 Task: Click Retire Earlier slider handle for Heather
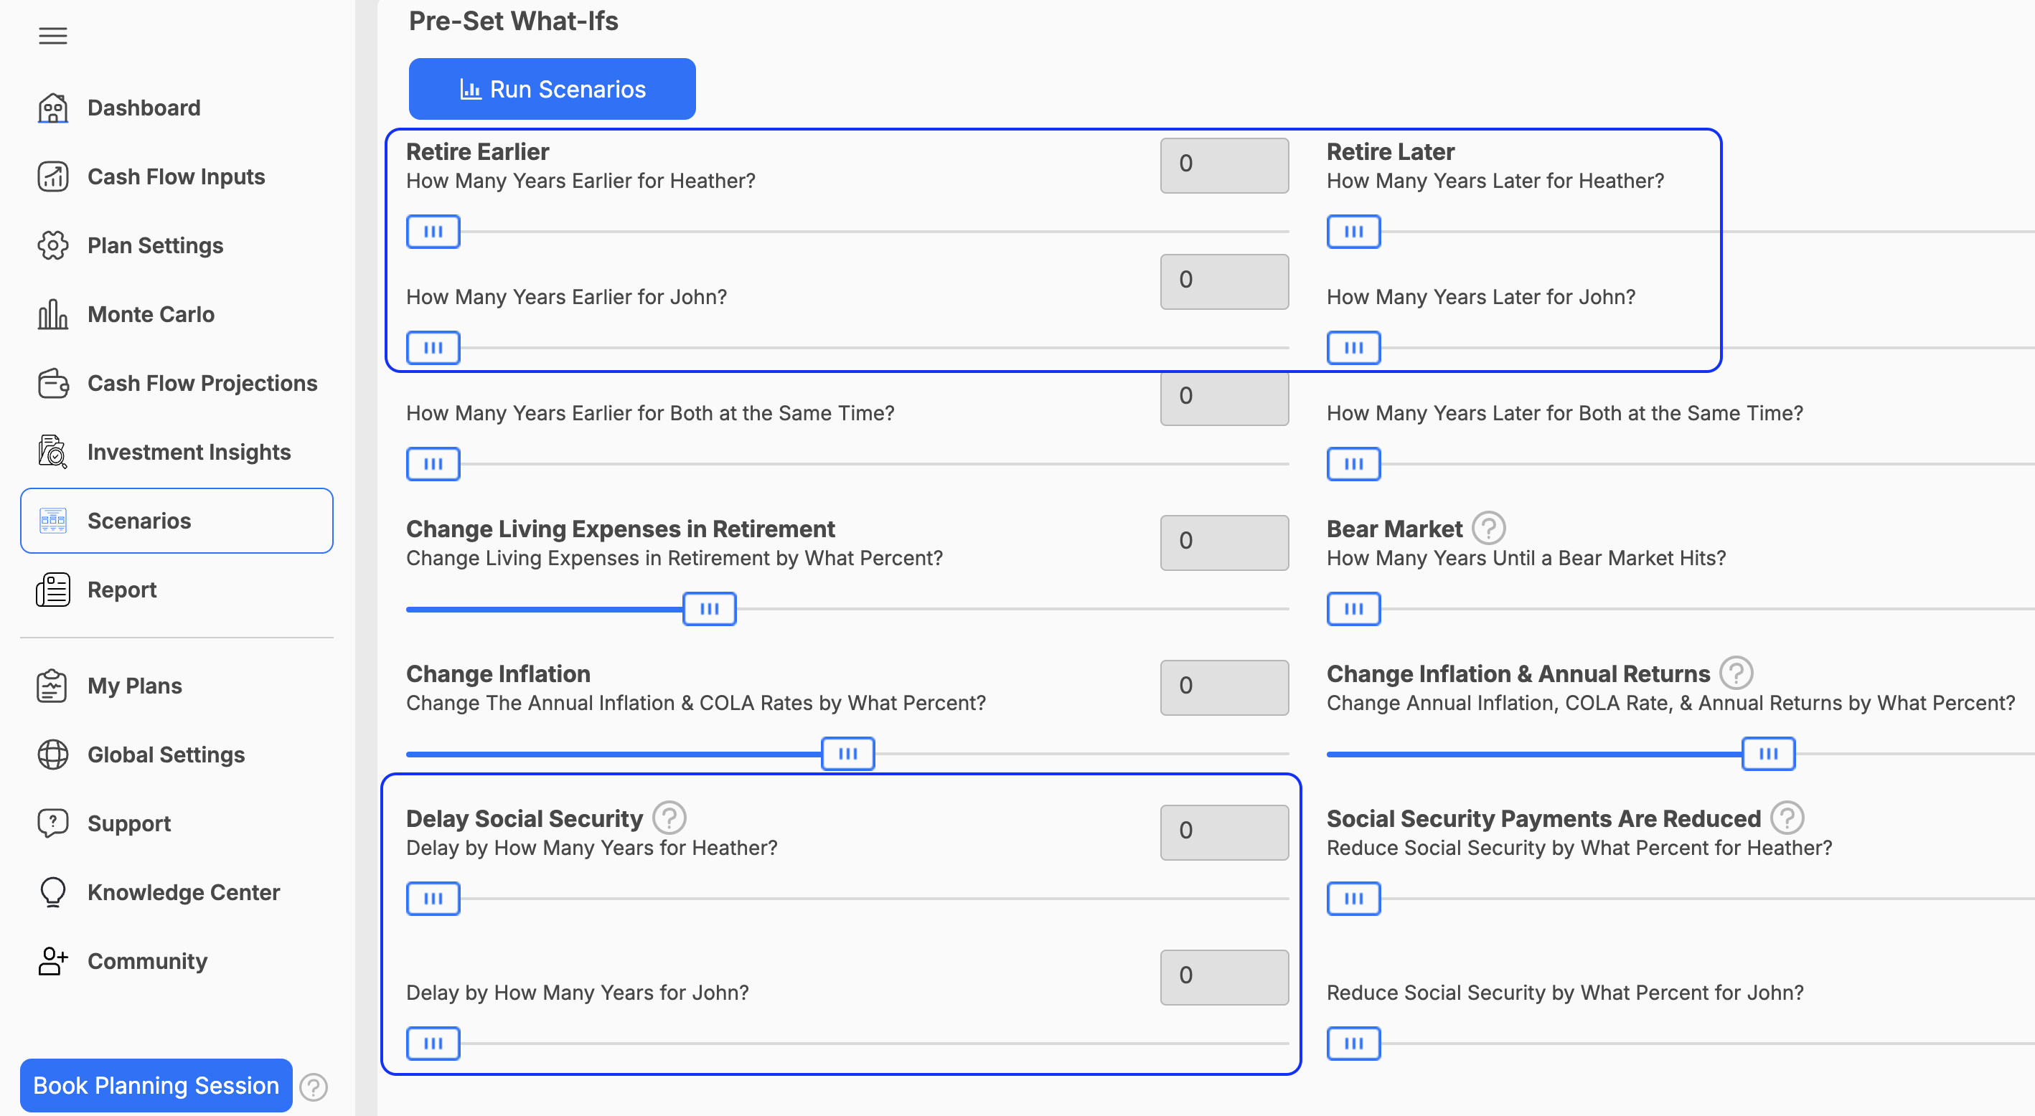point(433,232)
